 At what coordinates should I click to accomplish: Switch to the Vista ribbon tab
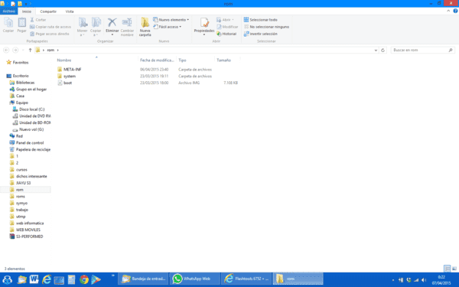pos(70,11)
